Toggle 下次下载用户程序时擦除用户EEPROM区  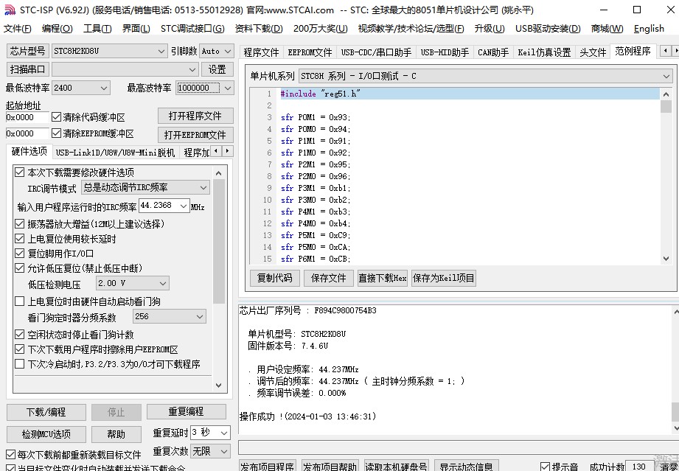[19, 349]
